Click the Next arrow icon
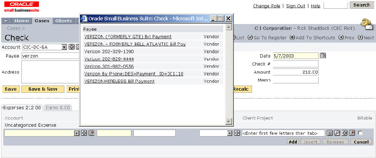 point(360,37)
